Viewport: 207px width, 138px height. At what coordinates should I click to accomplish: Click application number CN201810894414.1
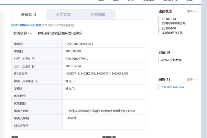(x=79, y=44)
